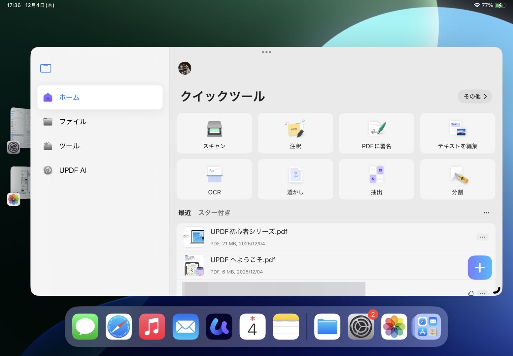This screenshot has width=513, height=356.
Task: Tap the window three-dot multitasking control
Action: pos(266,52)
